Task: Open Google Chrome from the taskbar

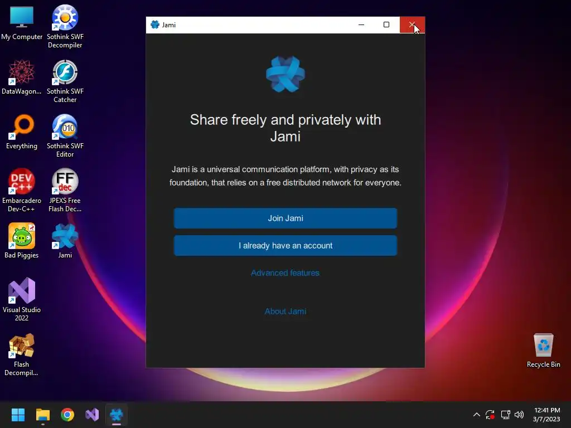Action: pos(67,415)
